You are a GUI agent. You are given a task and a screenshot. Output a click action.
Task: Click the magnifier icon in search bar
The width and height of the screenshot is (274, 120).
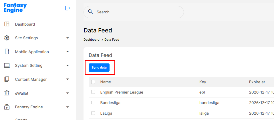90,12
